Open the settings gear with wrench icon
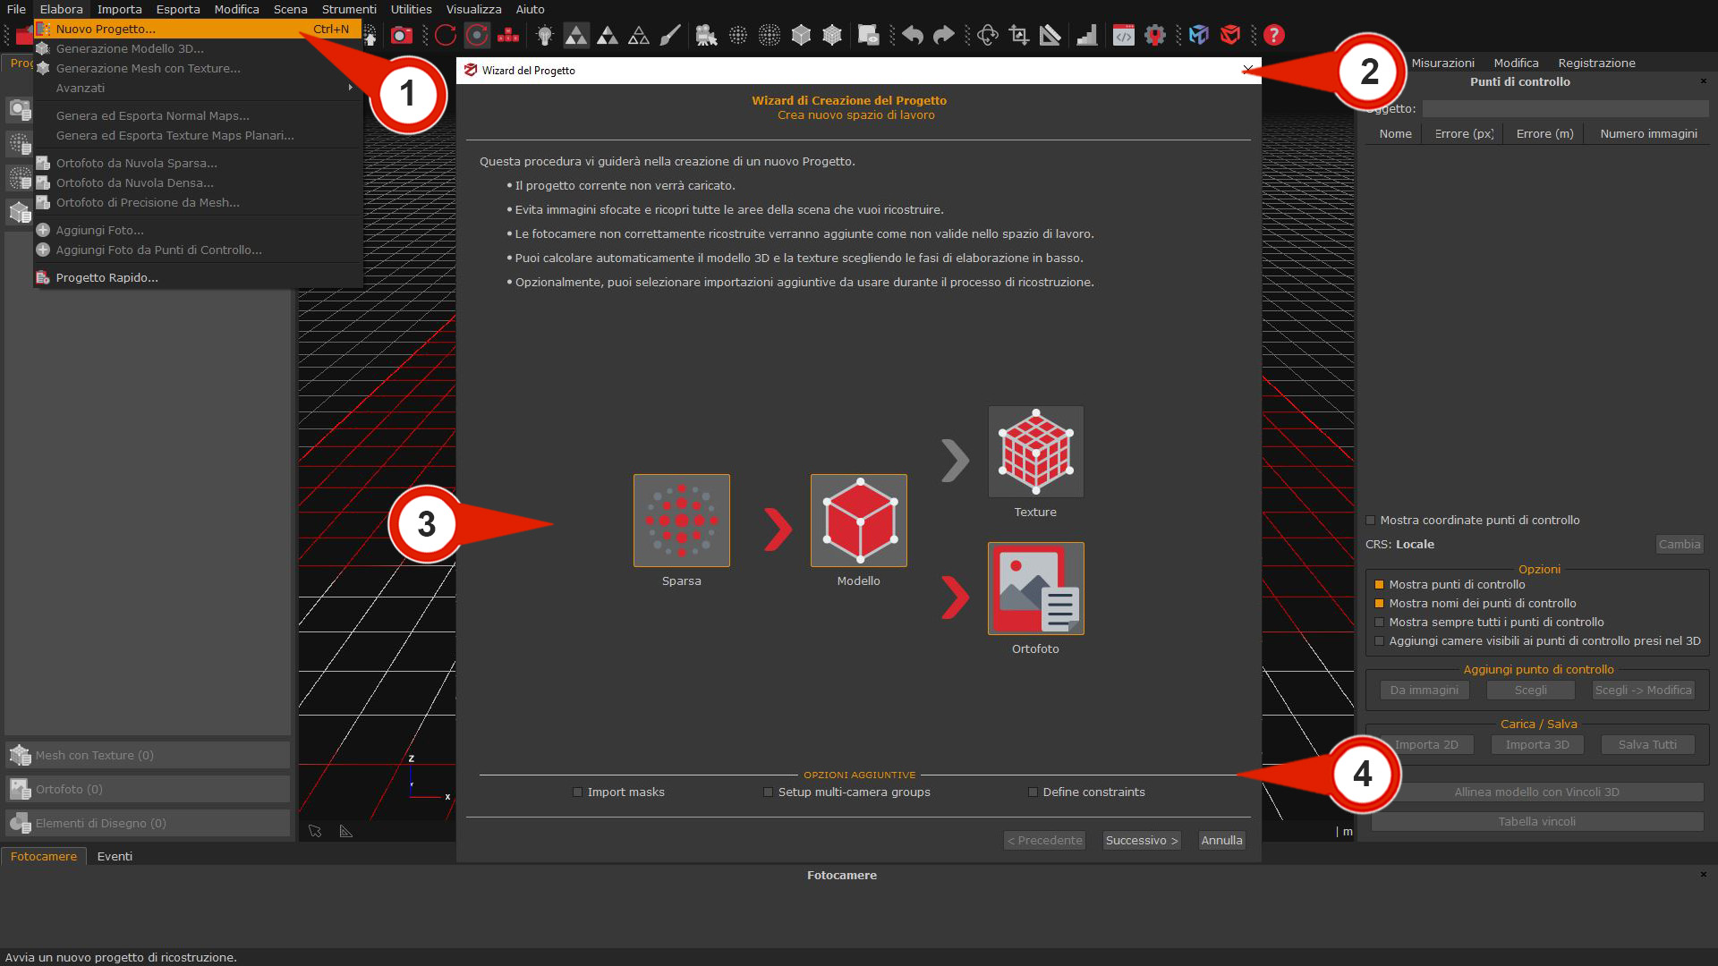 coord(1155,35)
